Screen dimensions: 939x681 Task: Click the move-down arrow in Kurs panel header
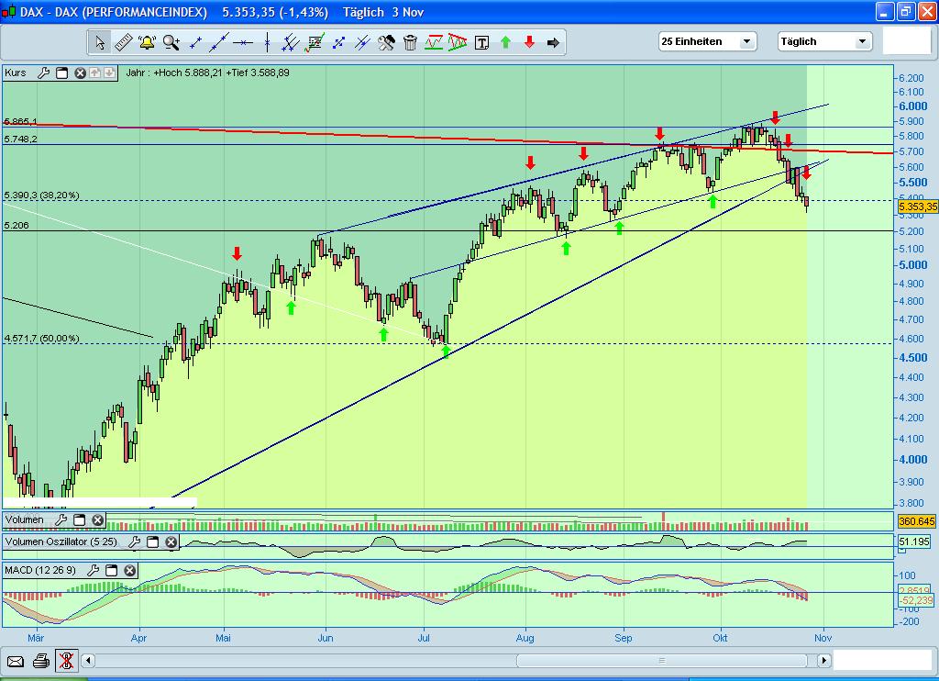click(x=106, y=73)
